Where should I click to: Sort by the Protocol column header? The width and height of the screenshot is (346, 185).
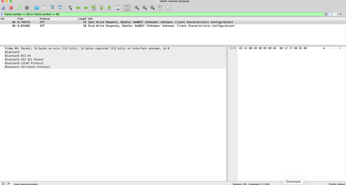click(58, 19)
